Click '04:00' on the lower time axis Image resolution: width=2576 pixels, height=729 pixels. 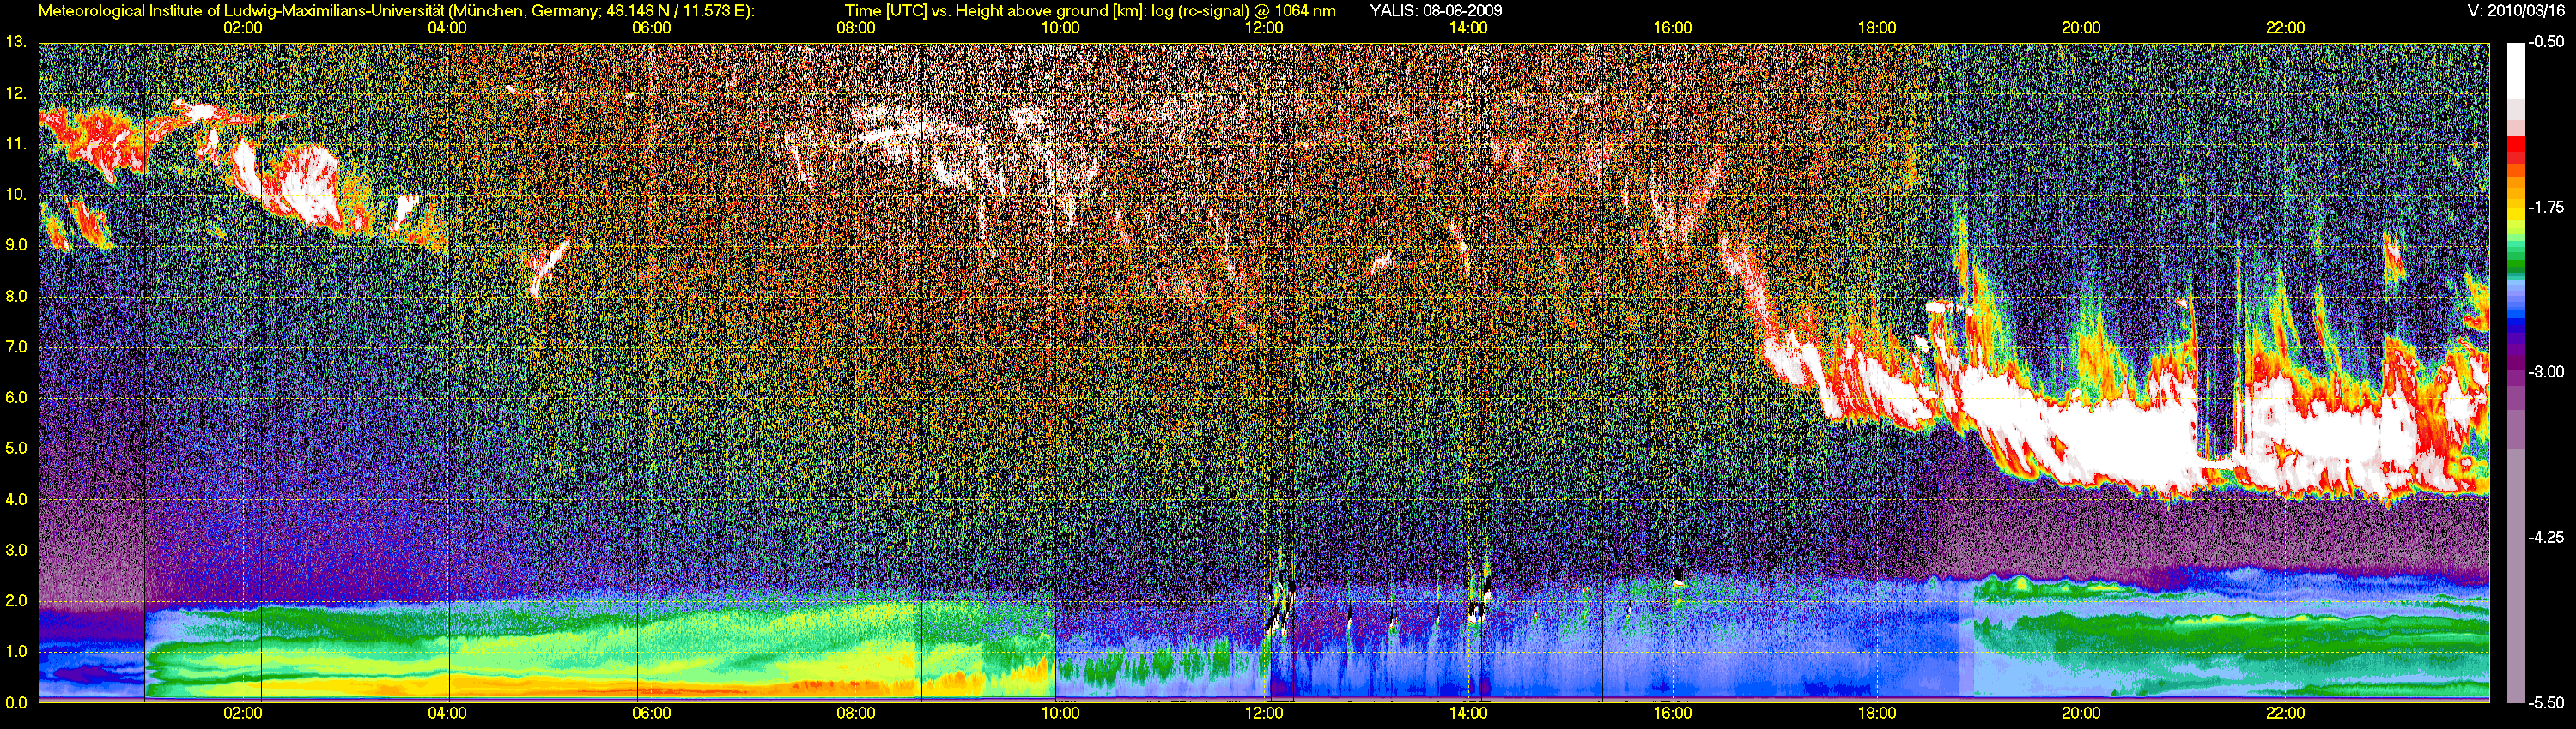[x=447, y=713]
